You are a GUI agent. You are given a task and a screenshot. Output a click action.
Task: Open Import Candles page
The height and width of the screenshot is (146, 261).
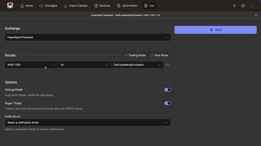[x=76, y=6]
